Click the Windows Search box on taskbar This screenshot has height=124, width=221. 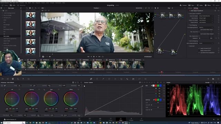coord(14,123)
